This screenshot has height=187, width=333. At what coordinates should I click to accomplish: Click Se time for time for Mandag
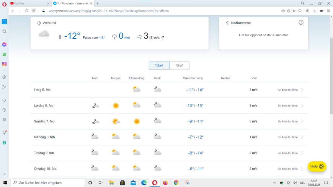click(287, 137)
